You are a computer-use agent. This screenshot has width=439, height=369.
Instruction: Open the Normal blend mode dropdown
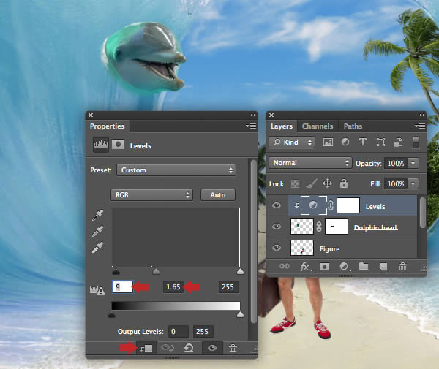click(x=310, y=163)
